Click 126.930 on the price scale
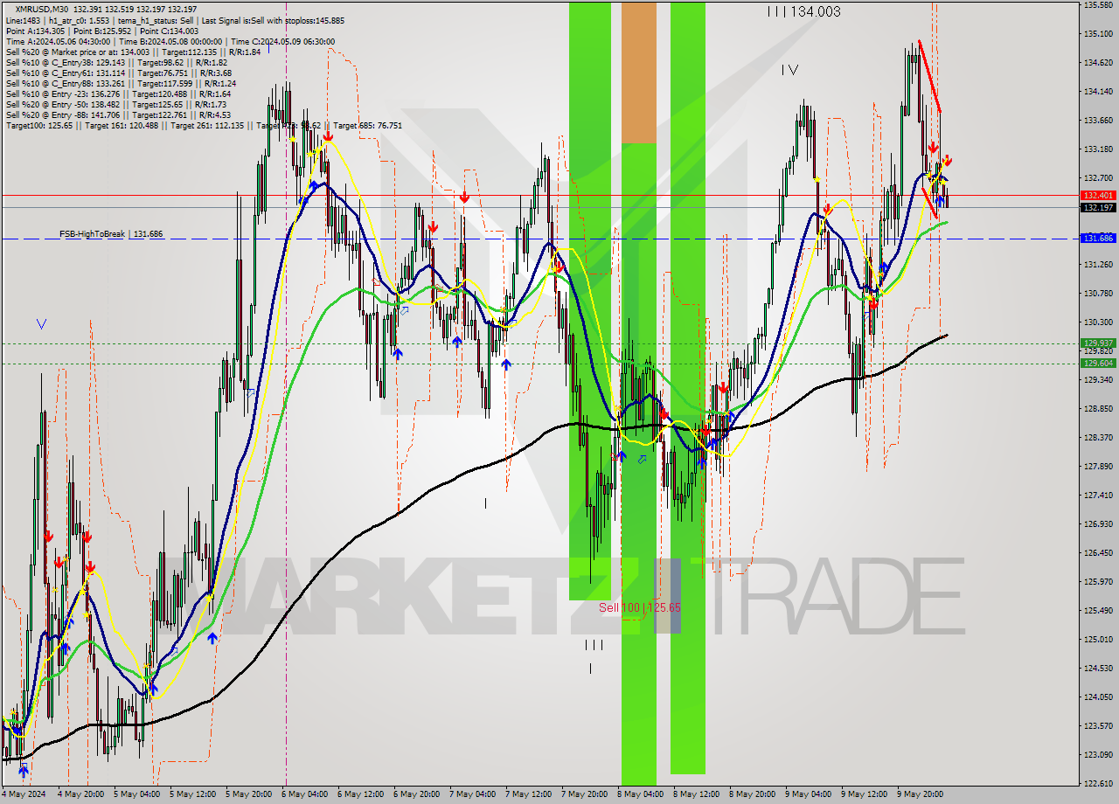This screenshot has width=1119, height=804. pyautogui.click(x=1098, y=524)
